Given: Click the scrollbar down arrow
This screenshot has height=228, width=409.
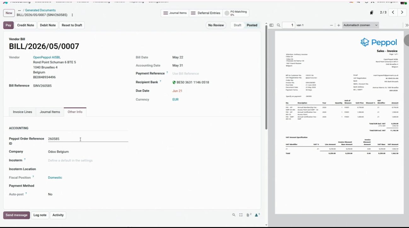Looking at the screenshot, I should pos(266,225).
